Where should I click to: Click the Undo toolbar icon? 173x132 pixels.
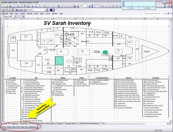point(48,6)
